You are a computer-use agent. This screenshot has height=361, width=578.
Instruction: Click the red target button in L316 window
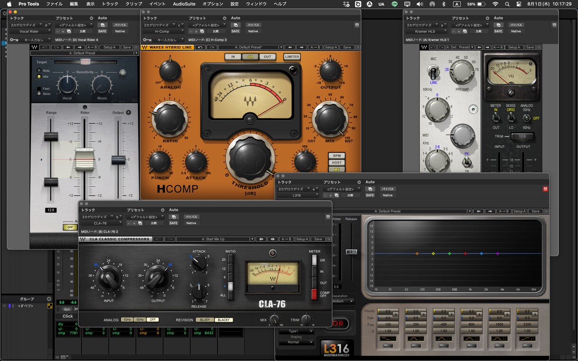(x=545, y=189)
